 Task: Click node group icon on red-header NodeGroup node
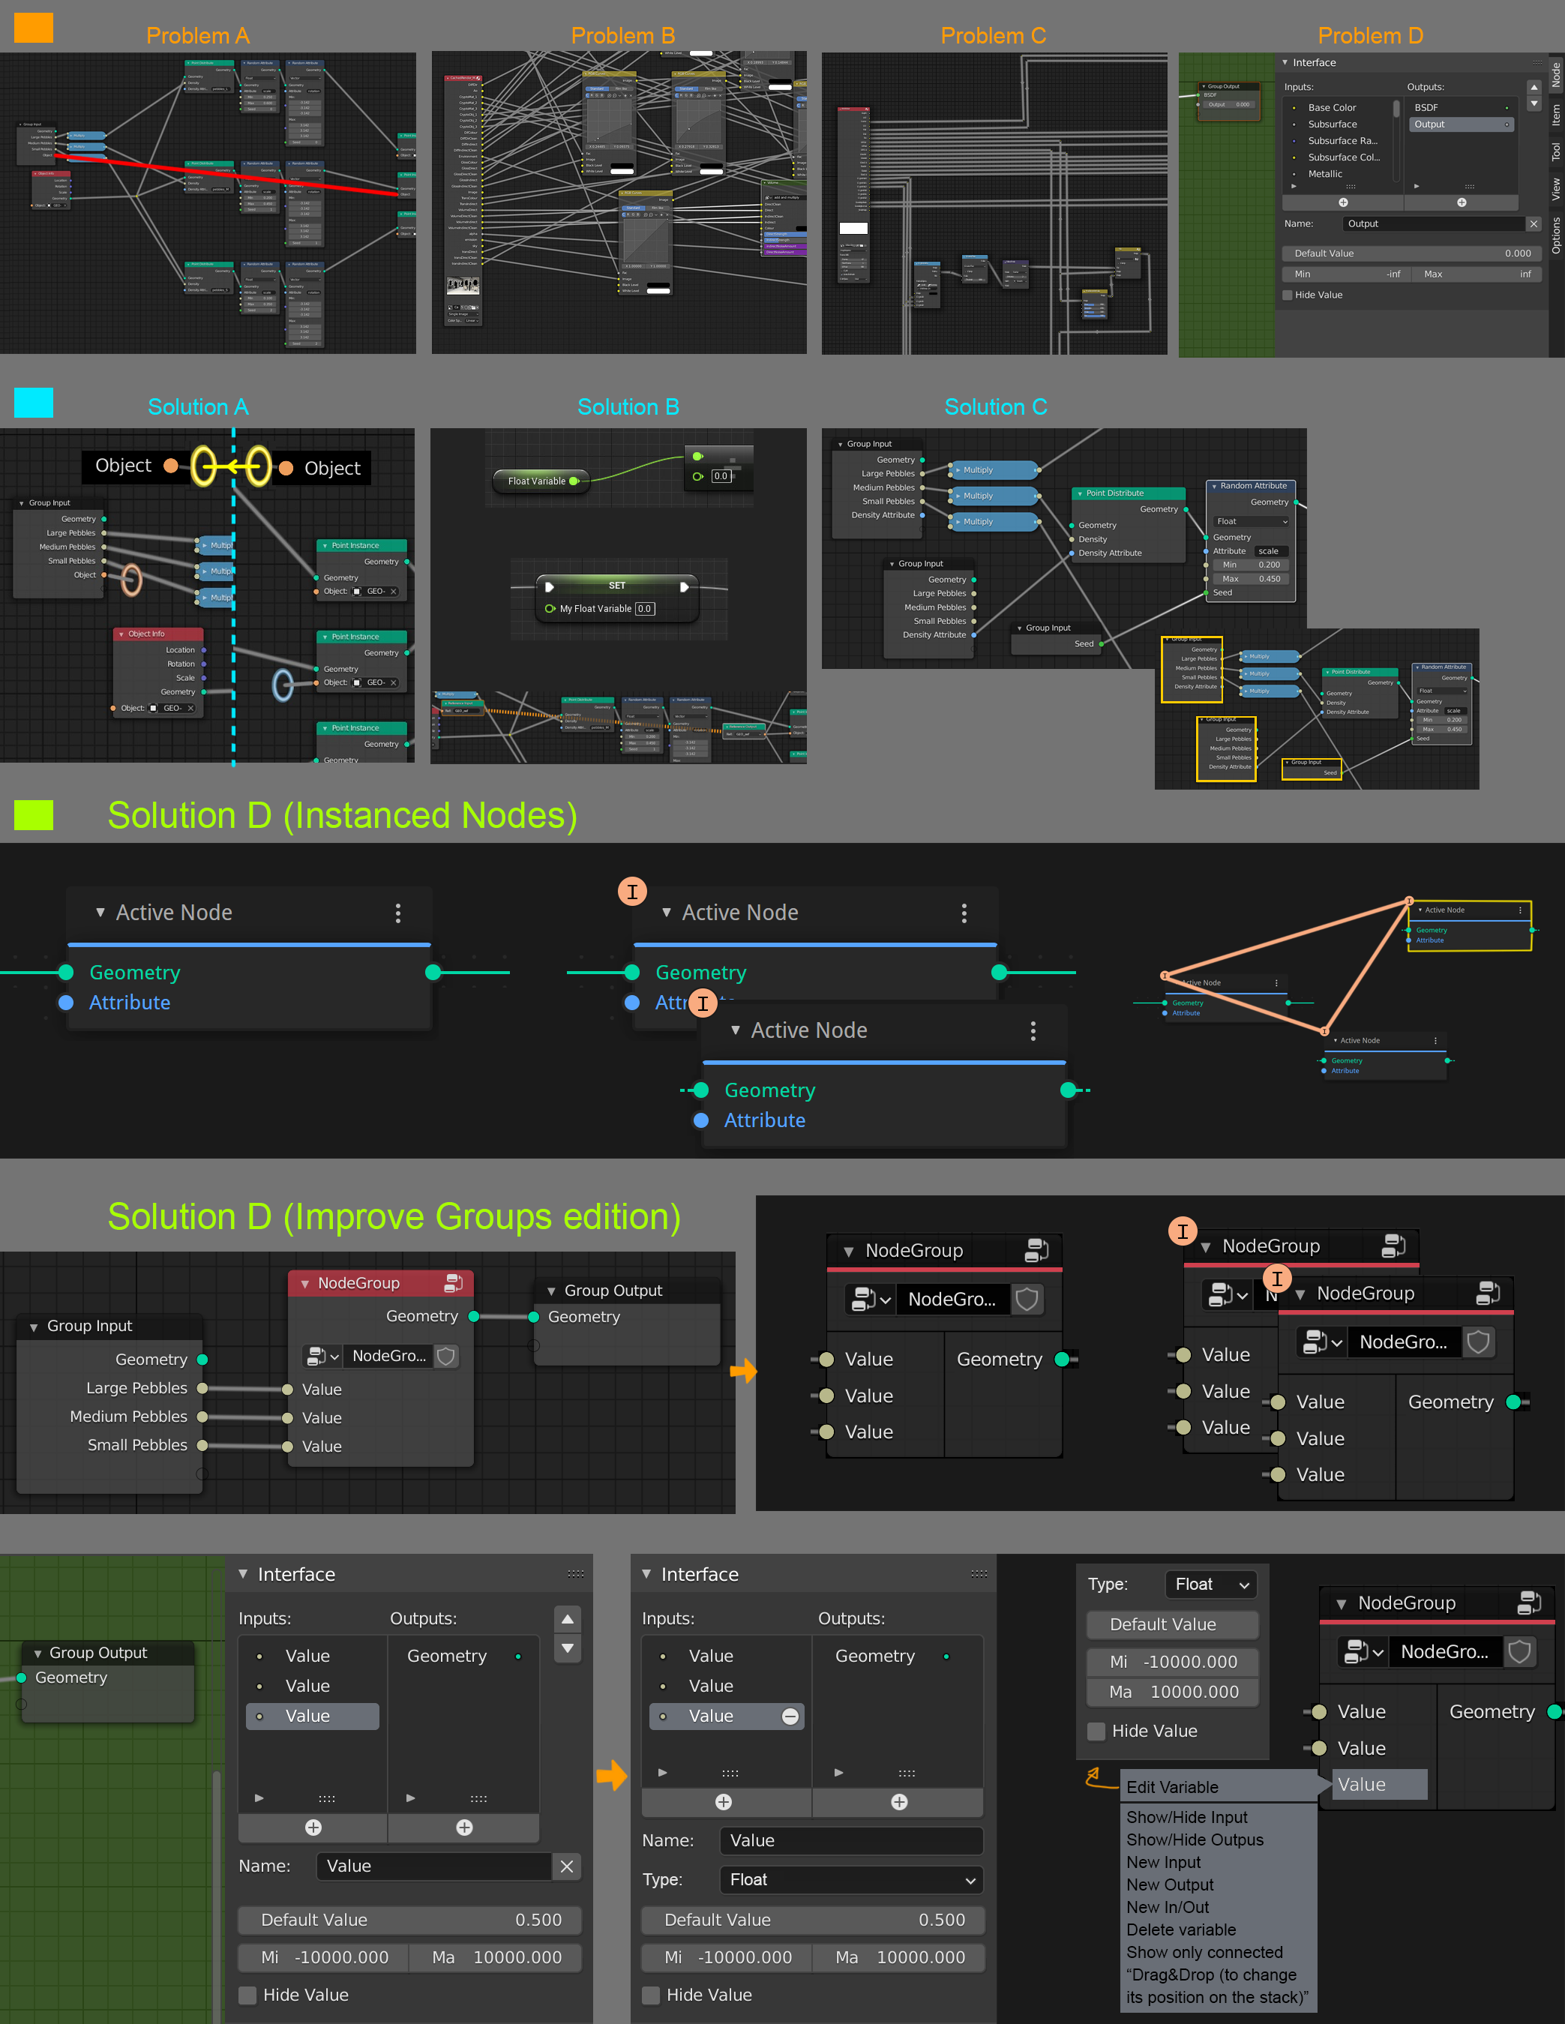(453, 1284)
